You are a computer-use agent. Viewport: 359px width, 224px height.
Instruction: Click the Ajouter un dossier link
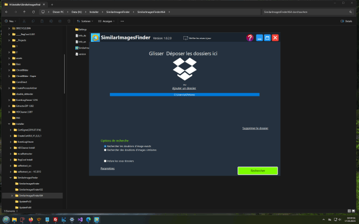point(185,88)
